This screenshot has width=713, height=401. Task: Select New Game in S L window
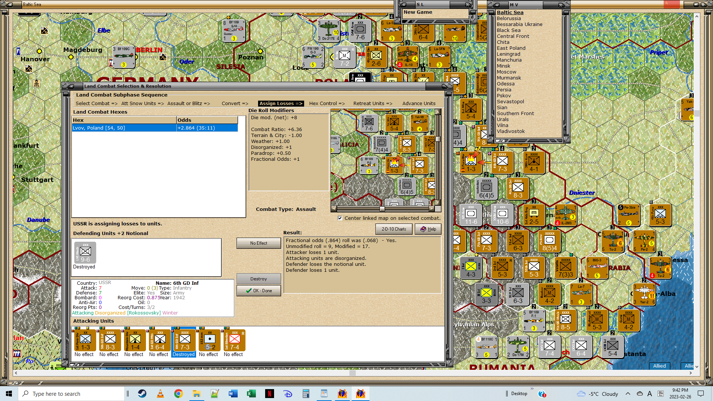click(418, 12)
